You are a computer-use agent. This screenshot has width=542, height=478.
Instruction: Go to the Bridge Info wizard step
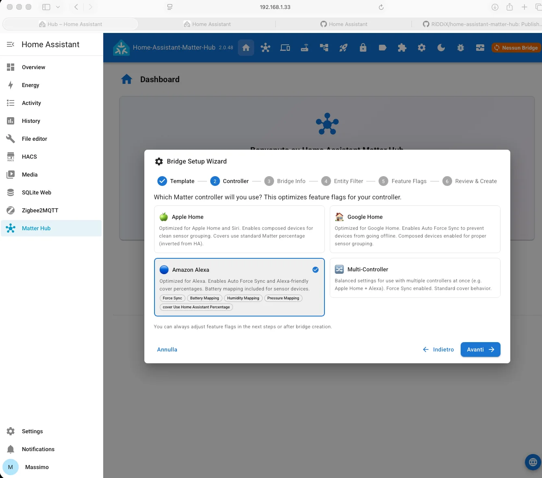[x=285, y=181]
